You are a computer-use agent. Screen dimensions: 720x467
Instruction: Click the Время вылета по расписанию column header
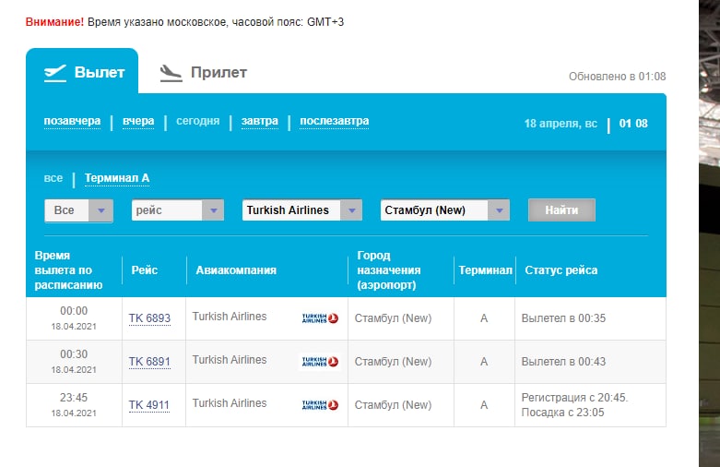pyautogui.click(x=69, y=270)
